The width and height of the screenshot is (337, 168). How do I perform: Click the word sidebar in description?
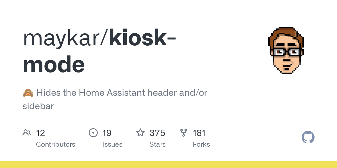coord(38,106)
